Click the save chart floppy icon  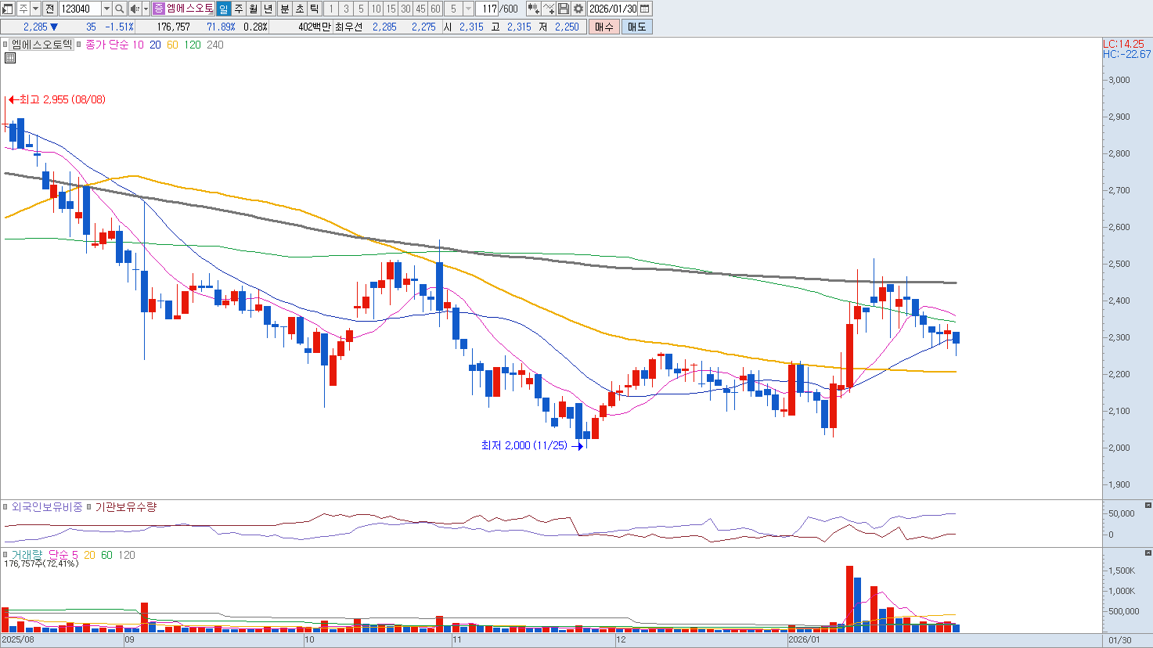(x=564, y=9)
